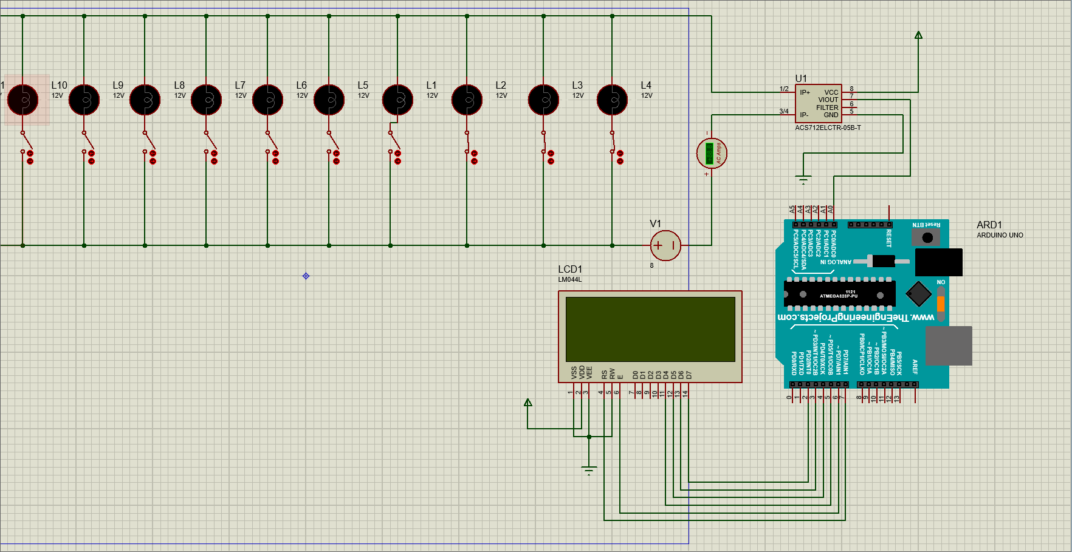Click the blue origin marker on the sheet
The image size is (1072, 552).
click(306, 276)
